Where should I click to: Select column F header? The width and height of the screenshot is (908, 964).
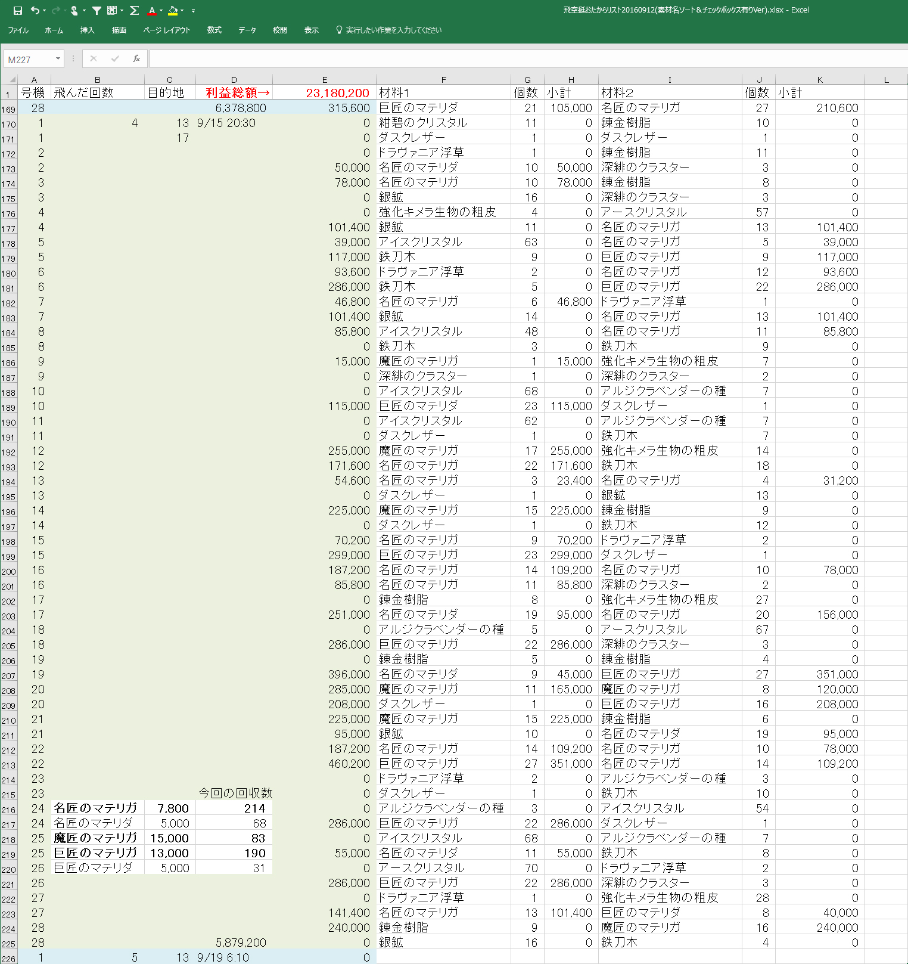click(x=443, y=79)
